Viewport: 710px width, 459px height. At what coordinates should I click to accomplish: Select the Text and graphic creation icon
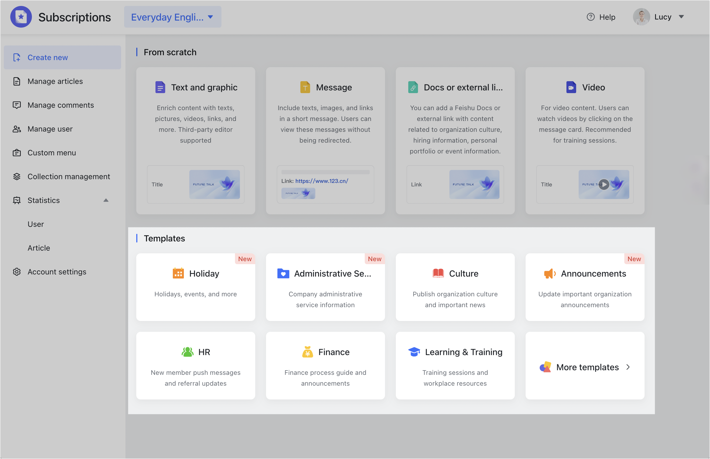160,87
